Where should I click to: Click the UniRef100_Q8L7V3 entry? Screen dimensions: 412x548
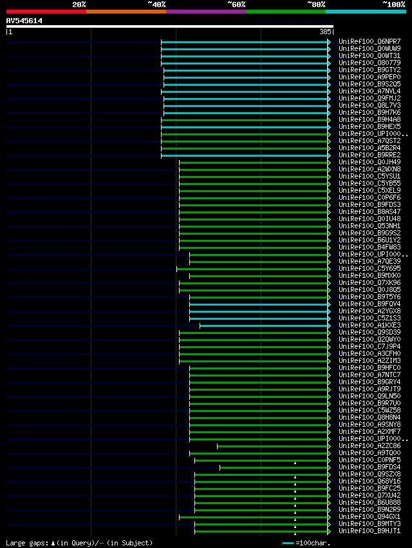370,105
